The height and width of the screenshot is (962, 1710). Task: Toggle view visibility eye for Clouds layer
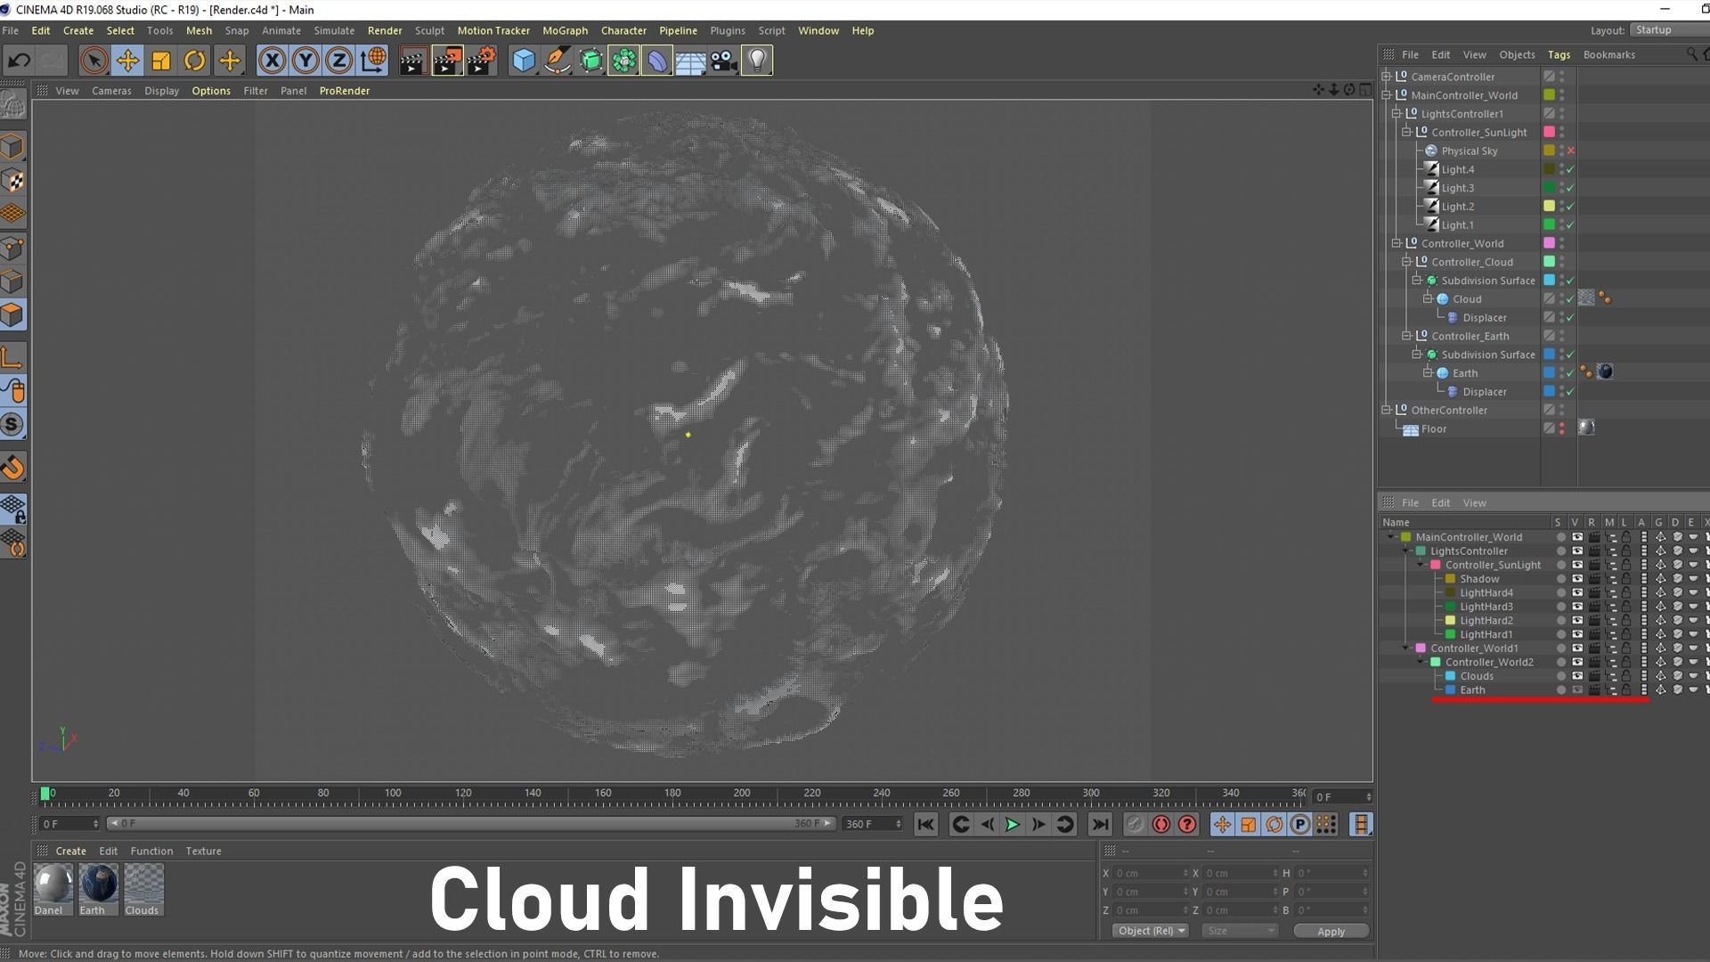point(1577,676)
